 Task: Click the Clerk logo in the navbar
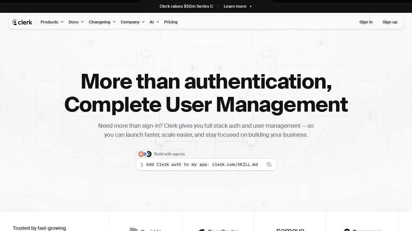[22, 22]
